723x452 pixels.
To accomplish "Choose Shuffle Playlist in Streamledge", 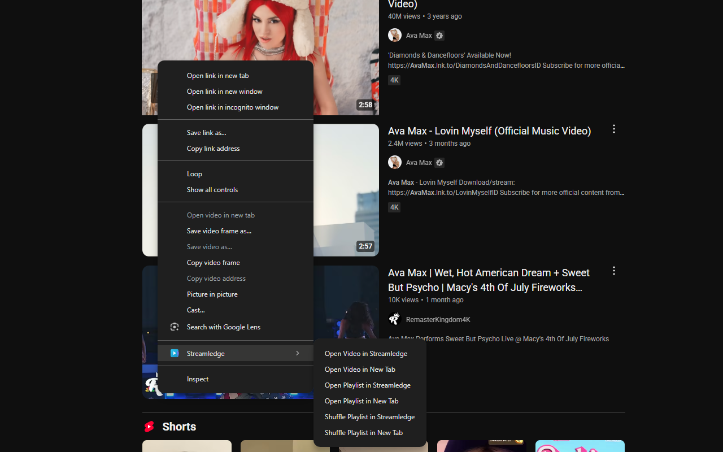I will coord(370,417).
